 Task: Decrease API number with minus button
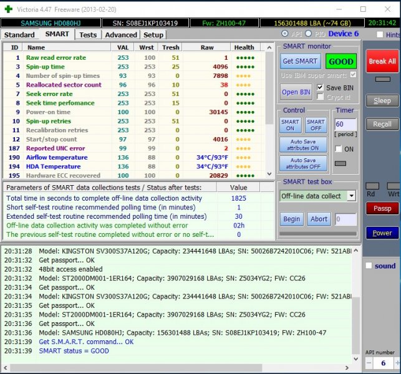[369, 363]
